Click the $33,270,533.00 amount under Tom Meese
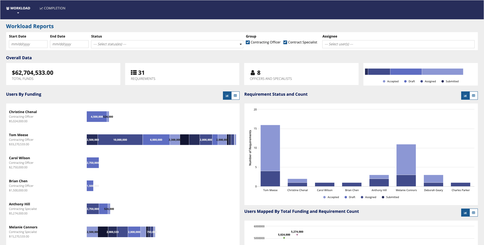 tap(19, 144)
